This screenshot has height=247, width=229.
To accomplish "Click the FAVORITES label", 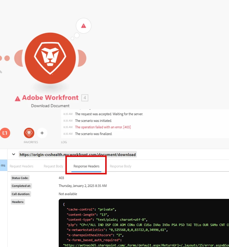I will pyautogui.click(x=31, y=142).
